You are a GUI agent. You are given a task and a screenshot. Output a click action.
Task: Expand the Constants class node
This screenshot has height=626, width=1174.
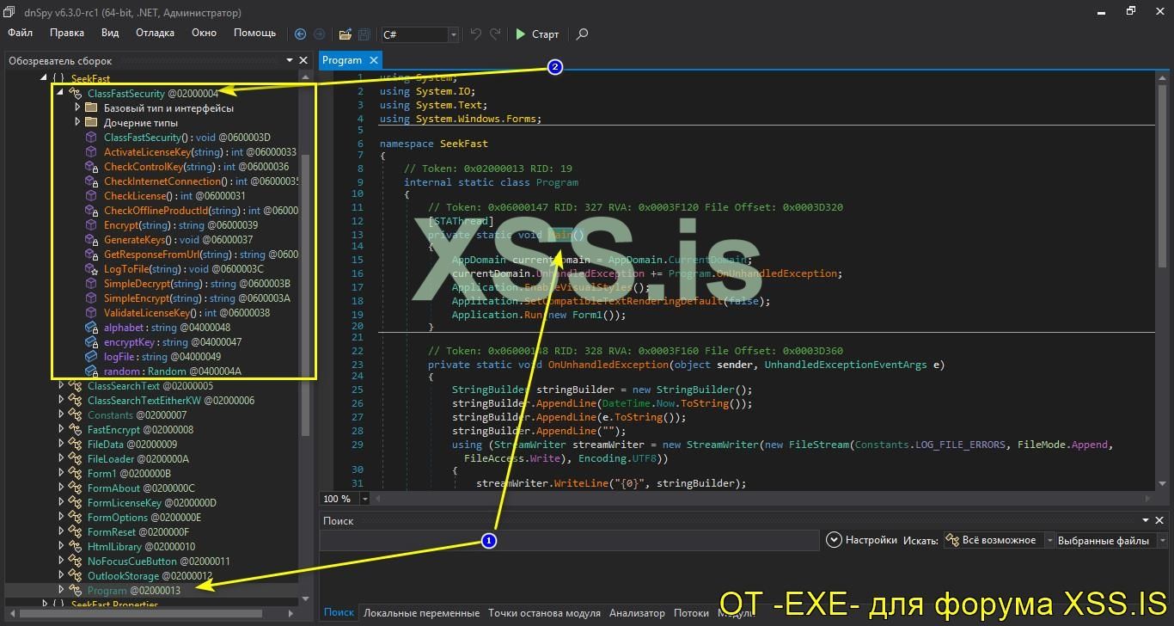click(61, 415)
